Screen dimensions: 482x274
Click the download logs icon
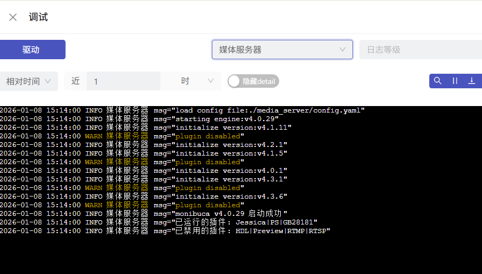point(472,81)
